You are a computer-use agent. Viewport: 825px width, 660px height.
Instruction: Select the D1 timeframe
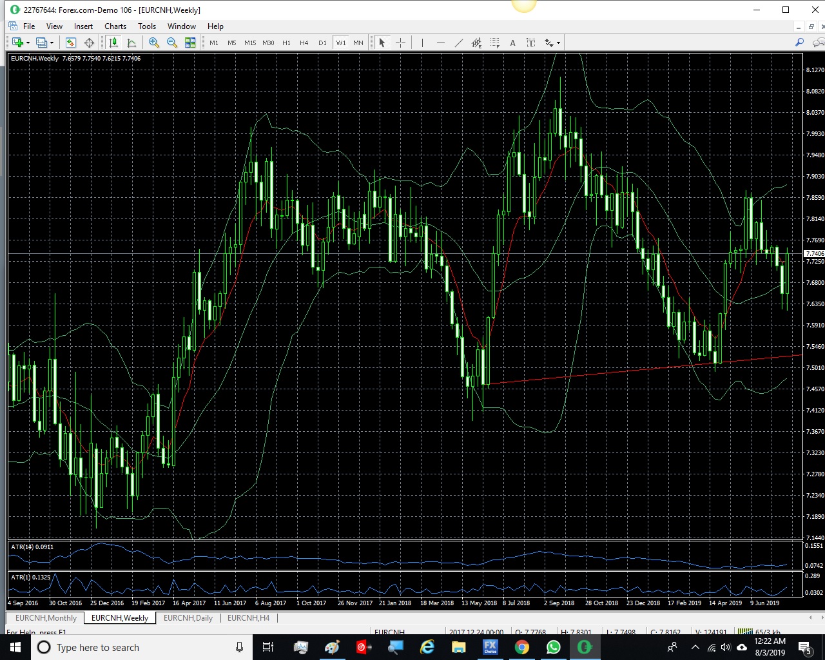point(322,43)
